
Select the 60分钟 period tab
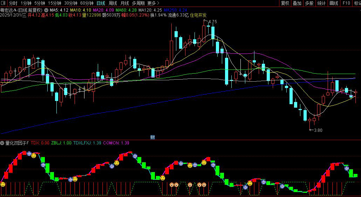pos(87,3)
